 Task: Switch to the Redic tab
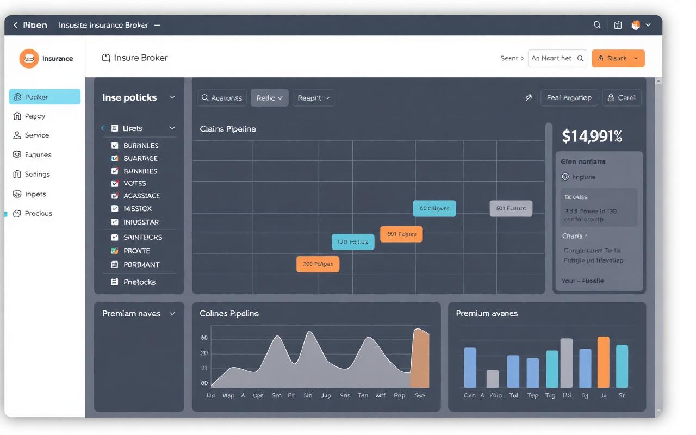(269, 98)
